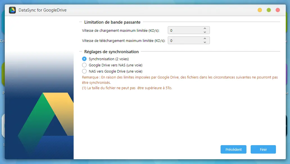
Task: Increase maximum upload speed with up arrow
Action: point(205,28)
